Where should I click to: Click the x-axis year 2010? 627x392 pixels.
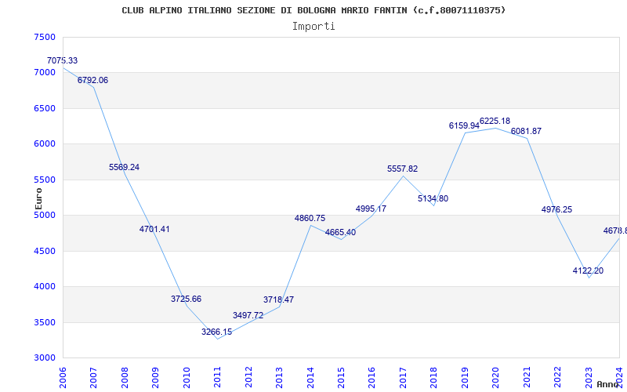[187, 377]
